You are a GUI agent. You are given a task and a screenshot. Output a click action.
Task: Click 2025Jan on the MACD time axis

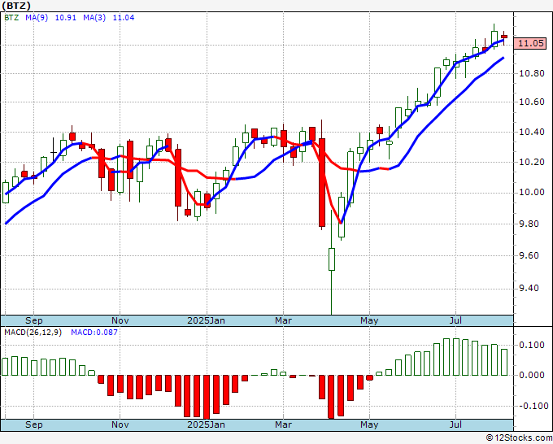(x=206, y=424)
